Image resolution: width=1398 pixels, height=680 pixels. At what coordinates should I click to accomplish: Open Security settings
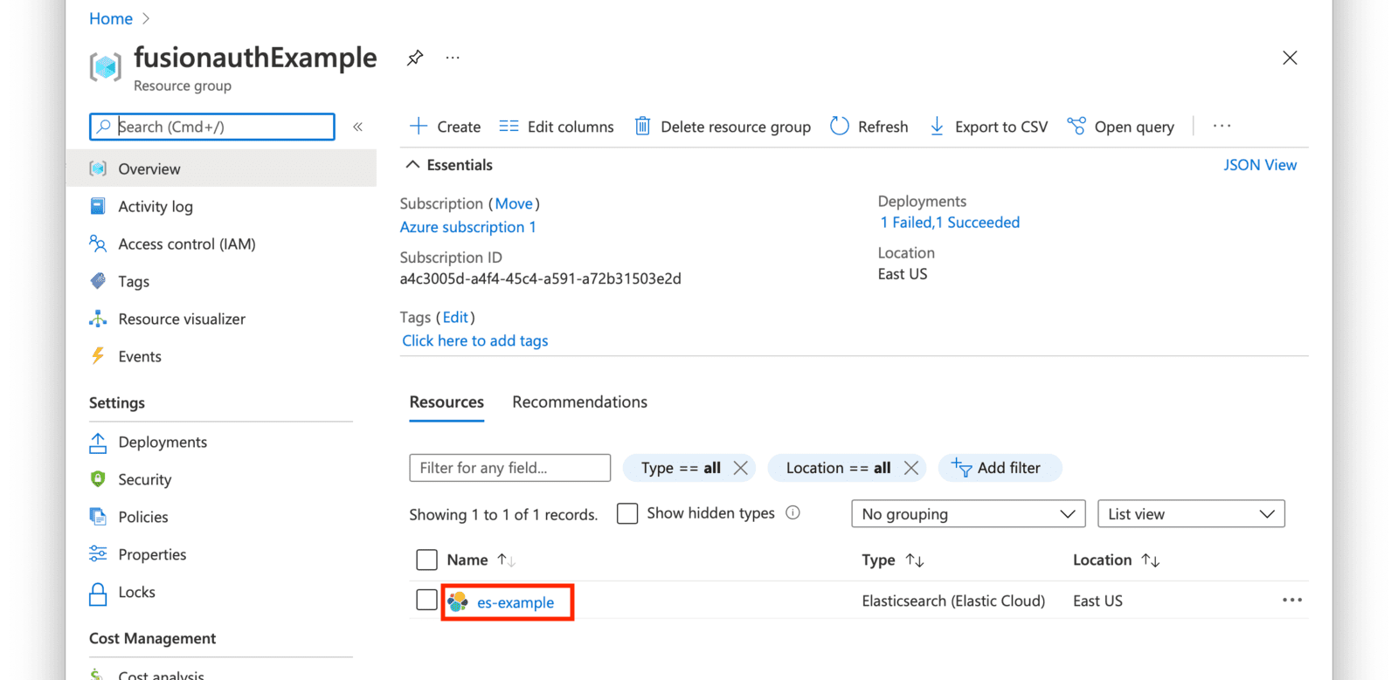pyautogui.click(x=145, y=479)
